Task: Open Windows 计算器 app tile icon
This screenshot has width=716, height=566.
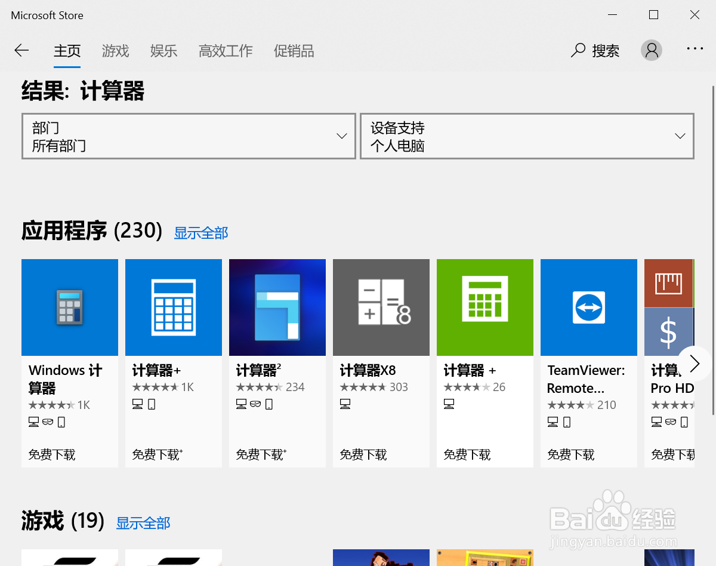Action: pyautogui.click(x=70, y=307)
